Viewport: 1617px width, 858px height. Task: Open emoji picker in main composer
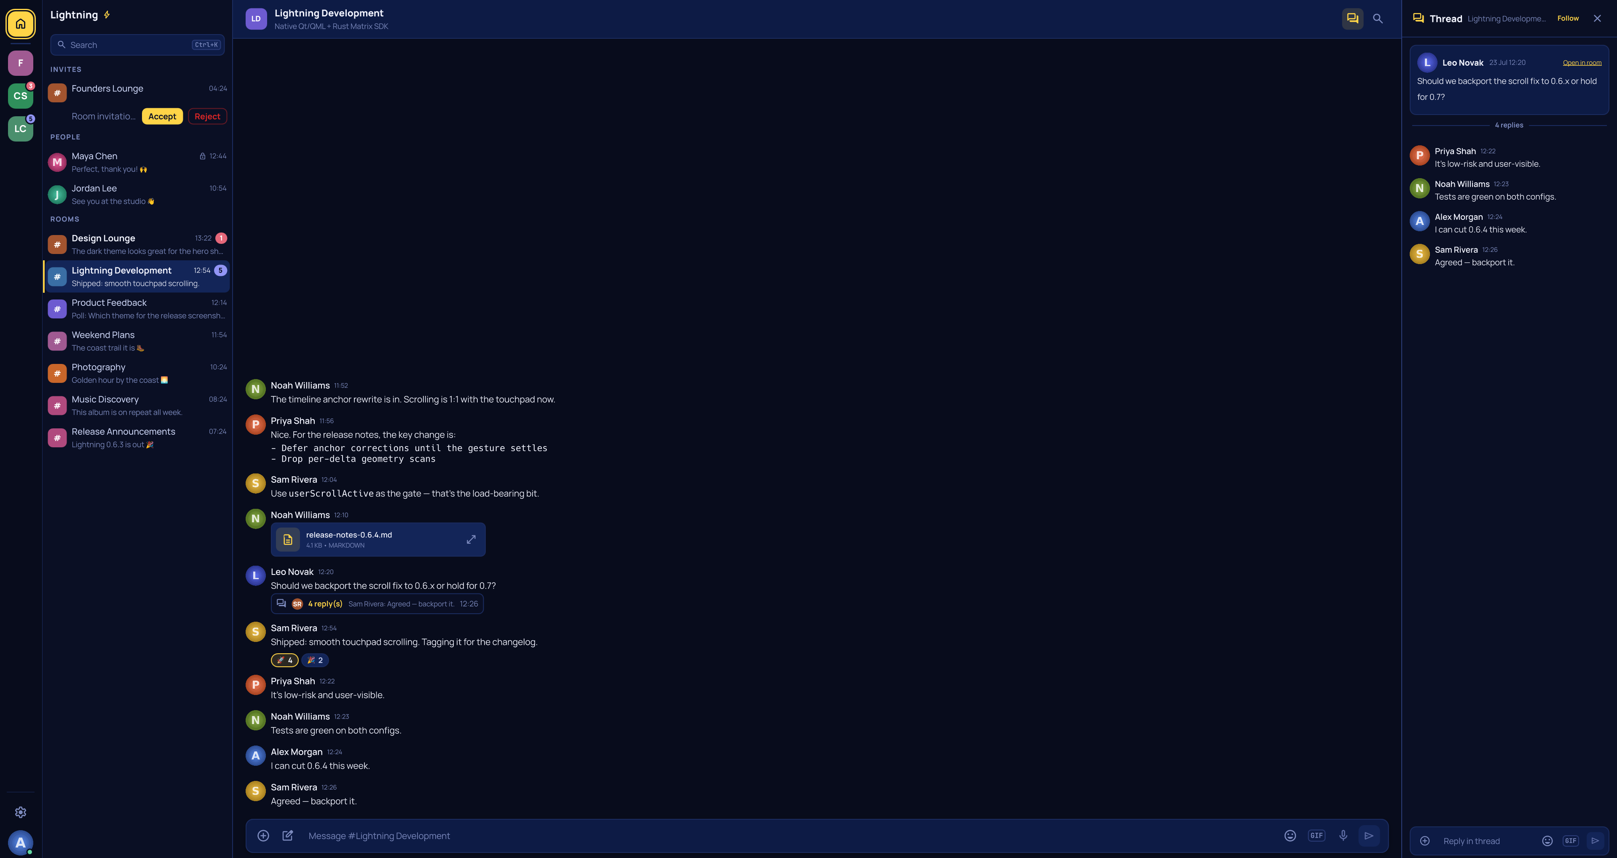tap(1290, 835)
